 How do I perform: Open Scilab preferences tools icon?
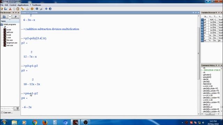pyautogui.click(x=41, y=9)
